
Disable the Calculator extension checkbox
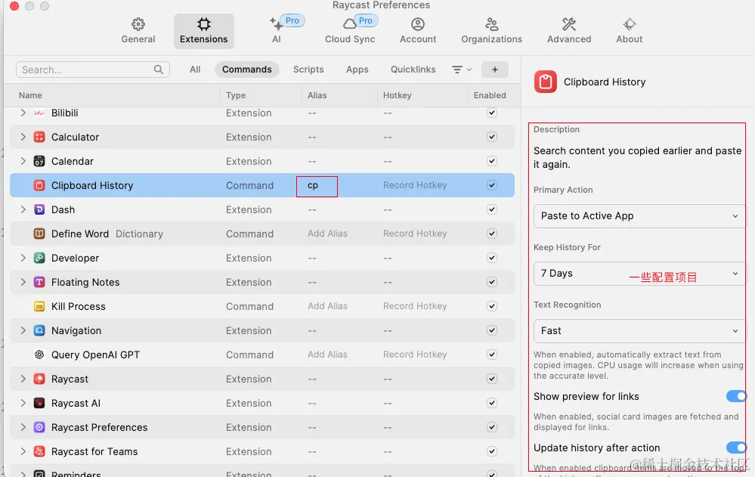tap(491, 137)
